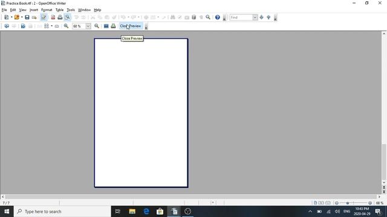The width and height of the screenshot is (387, 217).
Task: Toggle Full Screen preview icon
Action: 106,26
